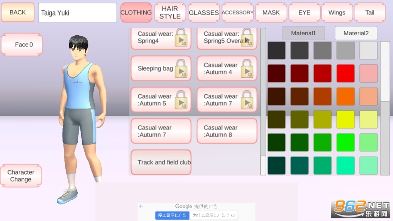Image resolution: width=393 pixels, height=221 pixels.
Task: Open the GLASSES tab
Action: coord(204,13)
